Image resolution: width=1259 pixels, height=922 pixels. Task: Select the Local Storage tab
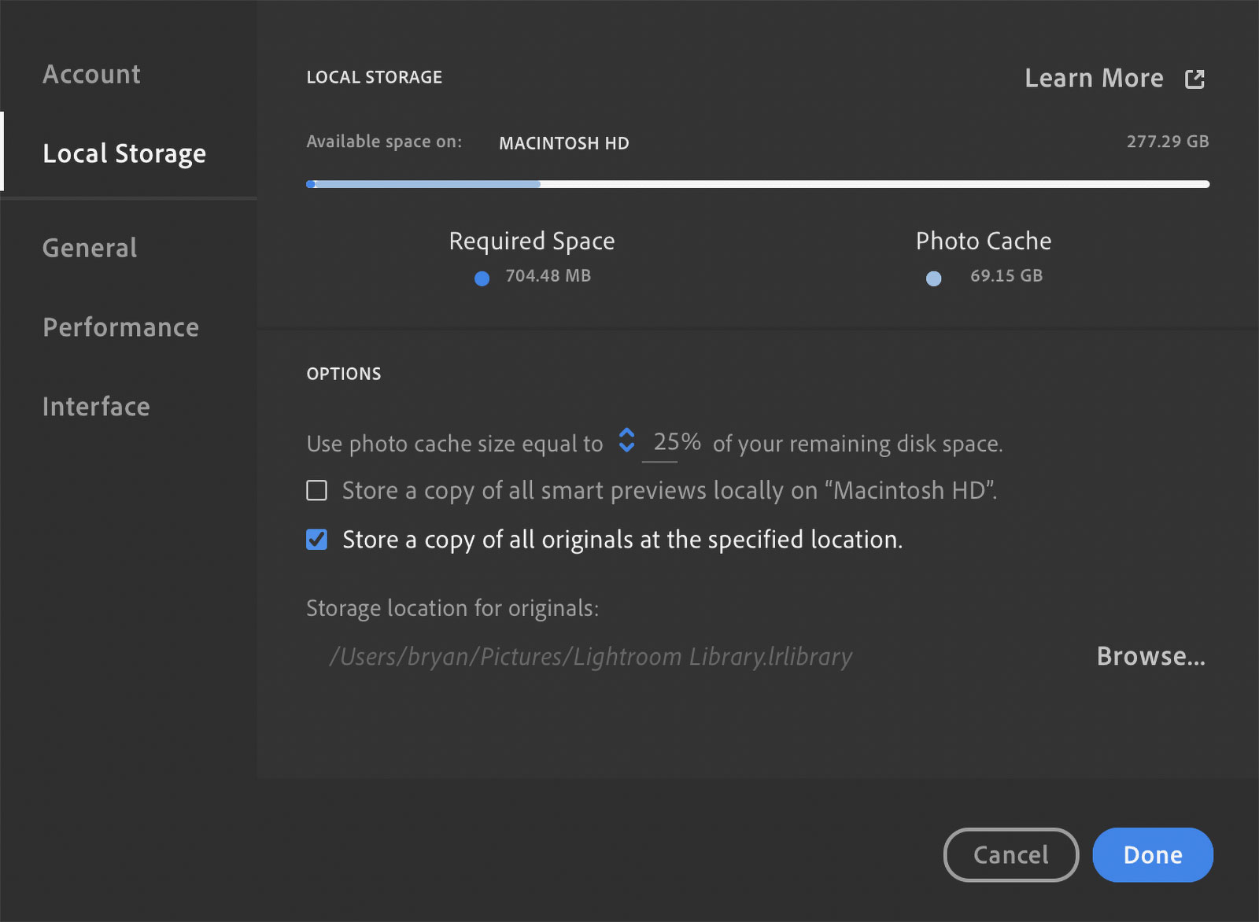click(124, 153)
